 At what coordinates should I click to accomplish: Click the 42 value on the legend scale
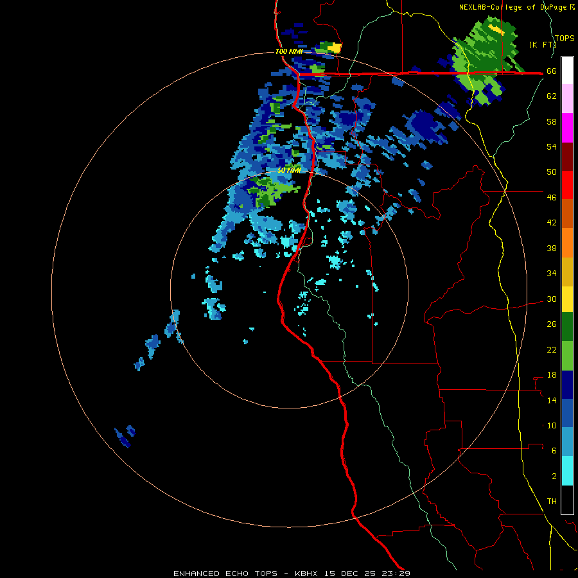click(552, 223)
